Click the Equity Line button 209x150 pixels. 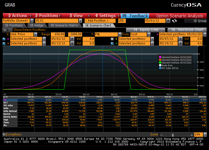pos(146,30)
